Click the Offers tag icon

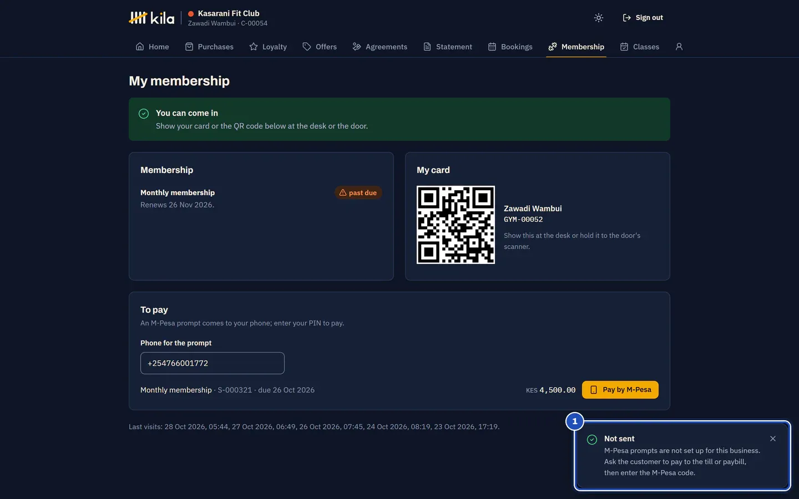click(307, 47)
